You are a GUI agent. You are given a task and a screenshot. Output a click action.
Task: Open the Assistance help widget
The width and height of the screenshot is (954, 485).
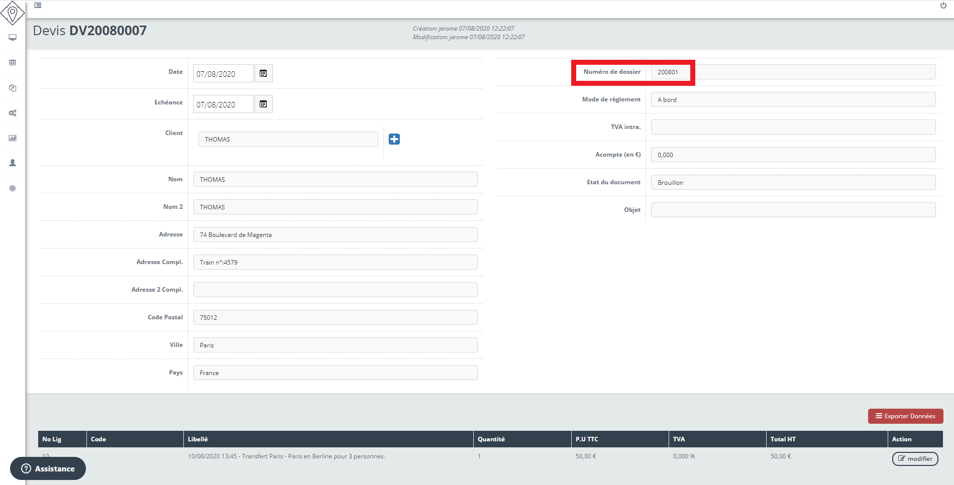(48, 468)
